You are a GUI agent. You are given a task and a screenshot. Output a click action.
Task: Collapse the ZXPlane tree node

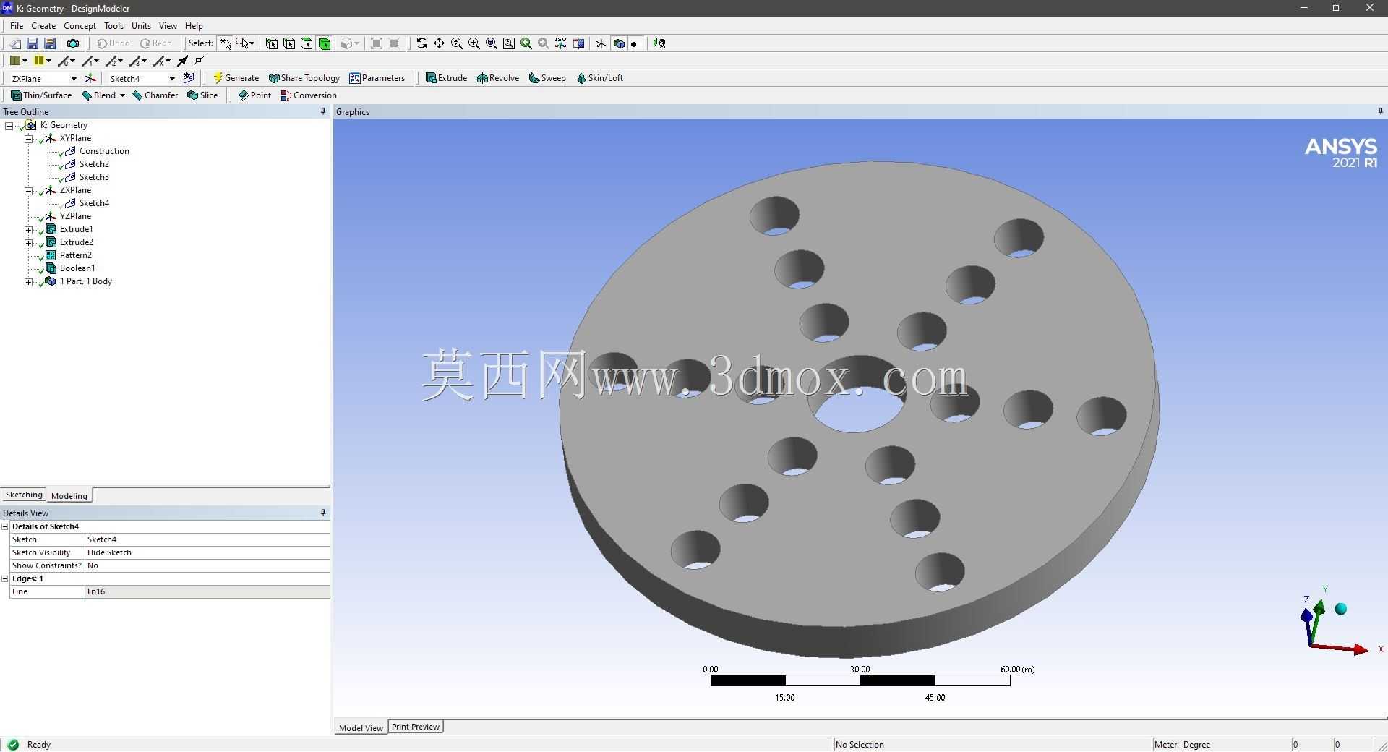coord(29,191)
